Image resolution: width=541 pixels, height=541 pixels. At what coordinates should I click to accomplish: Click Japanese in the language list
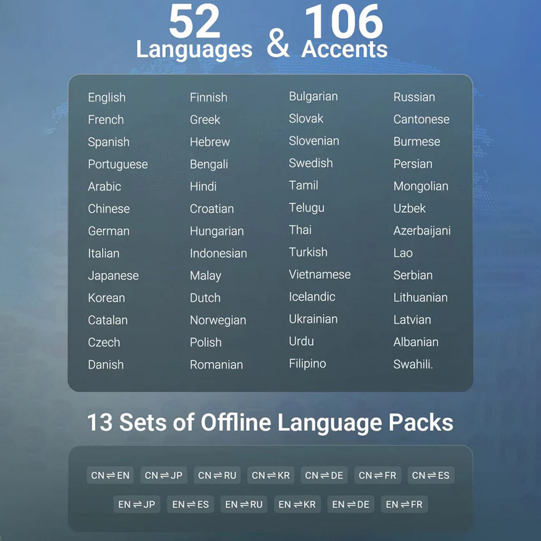point(113,276)
